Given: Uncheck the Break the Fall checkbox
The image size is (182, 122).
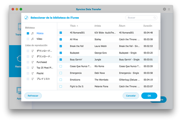Looking at the screenshot, I should point(61,46).
